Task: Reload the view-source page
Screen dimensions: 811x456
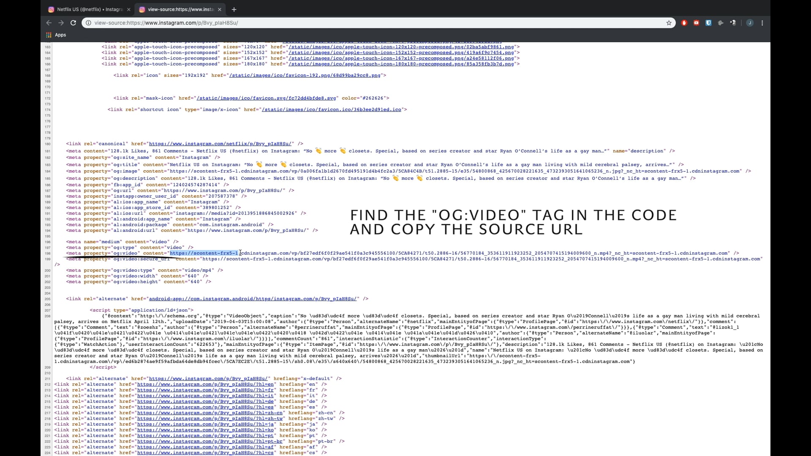Action: pyautogui.click(x=73, y=23)
